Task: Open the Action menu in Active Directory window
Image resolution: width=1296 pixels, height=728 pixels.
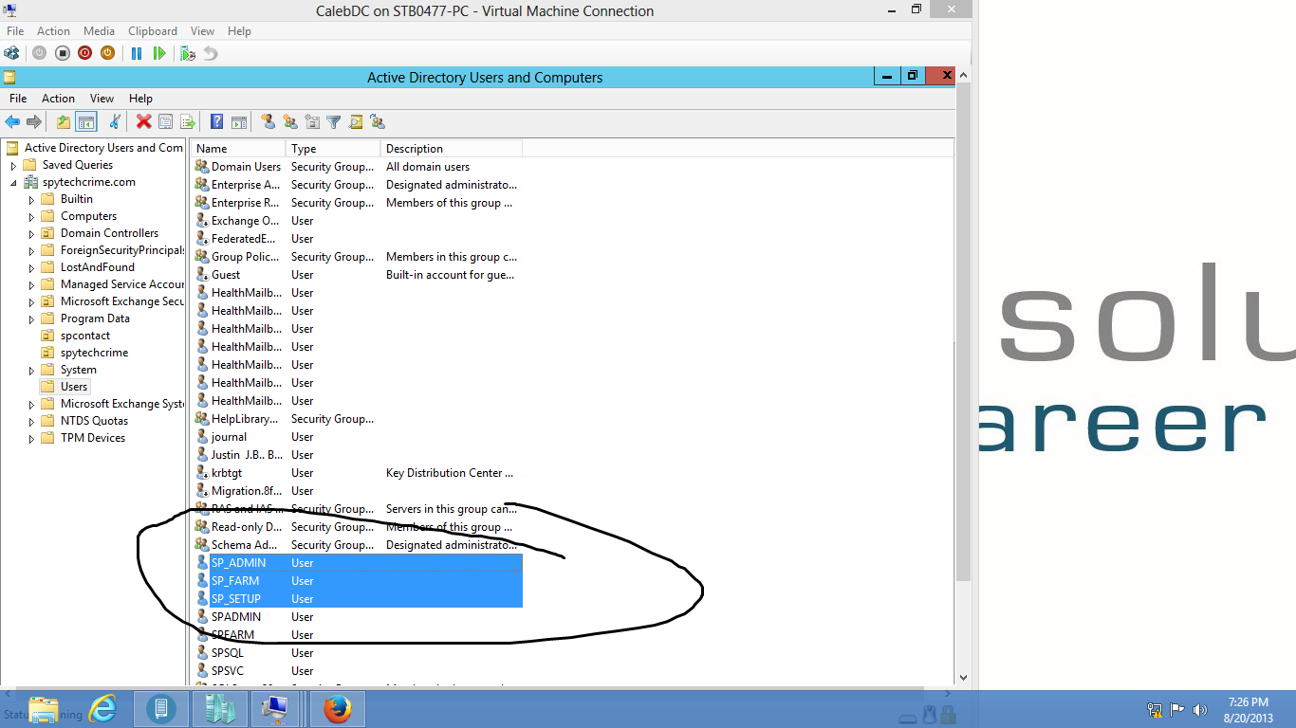Action: [58, 99]
